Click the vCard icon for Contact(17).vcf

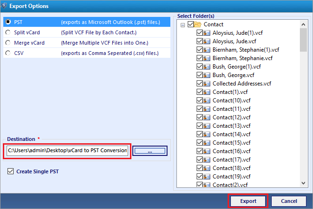point(206,160)
